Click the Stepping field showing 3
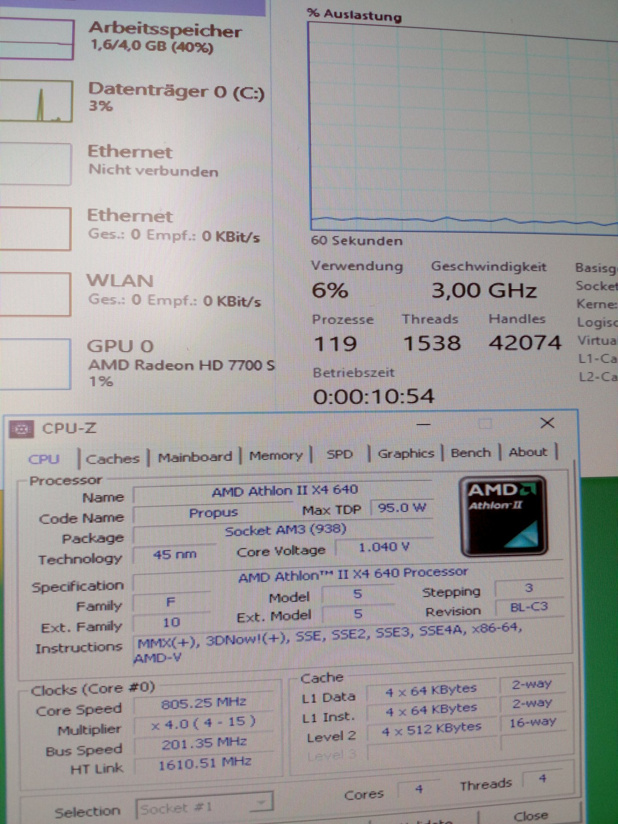618x824 pixels. (x=529, y=588)
